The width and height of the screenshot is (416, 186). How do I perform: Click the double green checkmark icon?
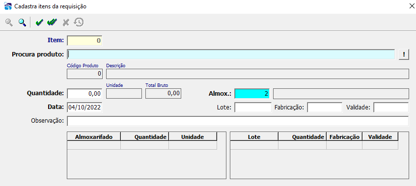52,23
